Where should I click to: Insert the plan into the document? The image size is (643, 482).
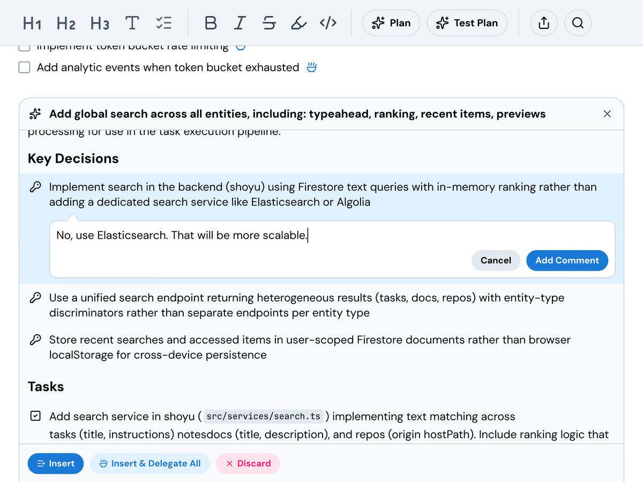[x=56, y=463]
